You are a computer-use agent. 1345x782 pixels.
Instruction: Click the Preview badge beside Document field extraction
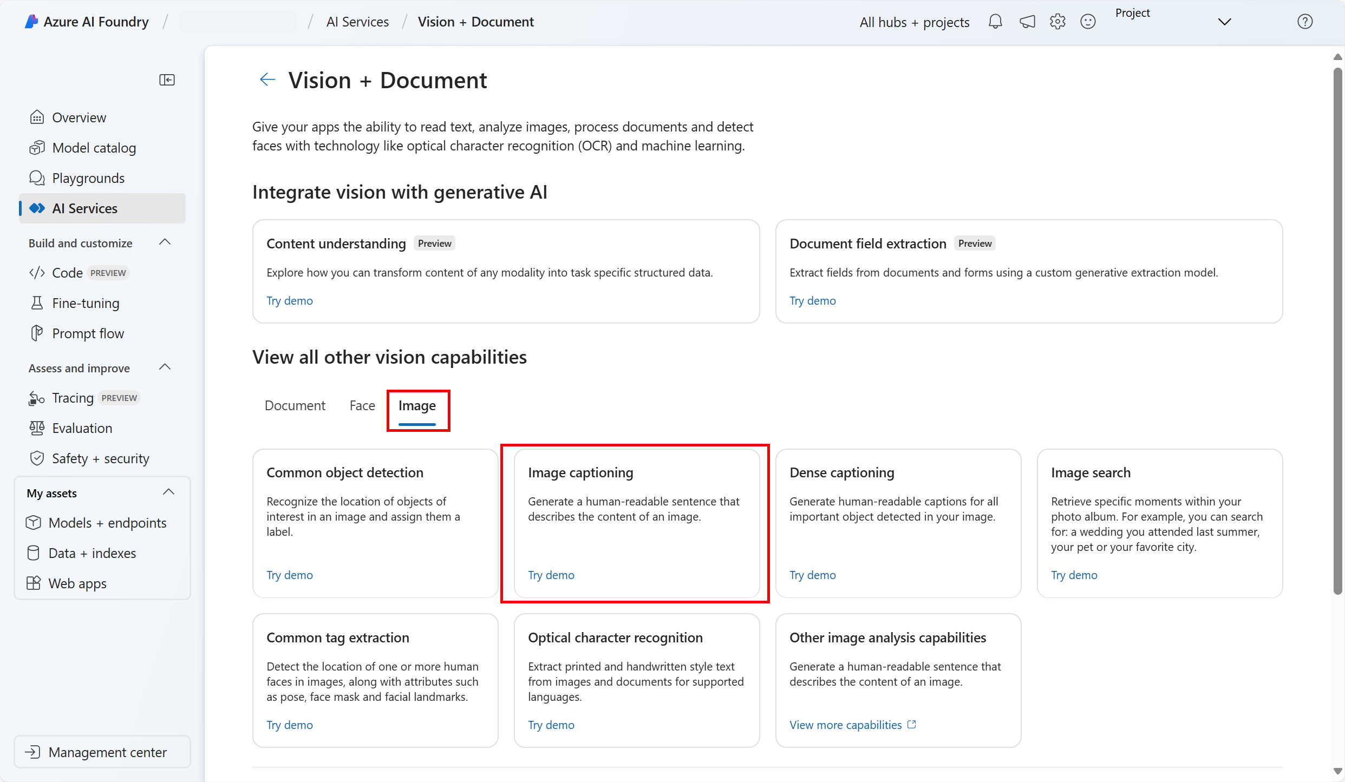[x=975, y=244]
